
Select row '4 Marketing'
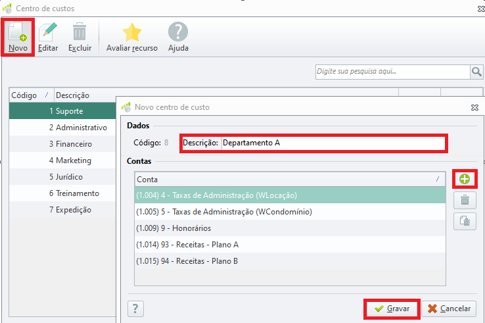click(62, 160)
